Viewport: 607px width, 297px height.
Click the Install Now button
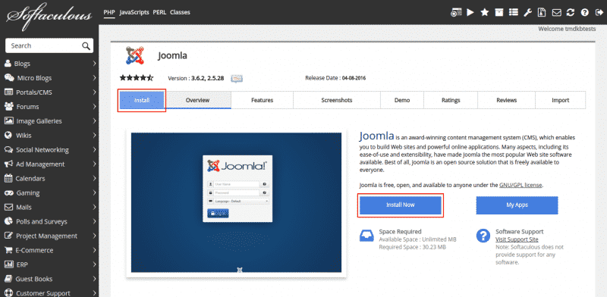pyautogui.click(x=401, y=205)
